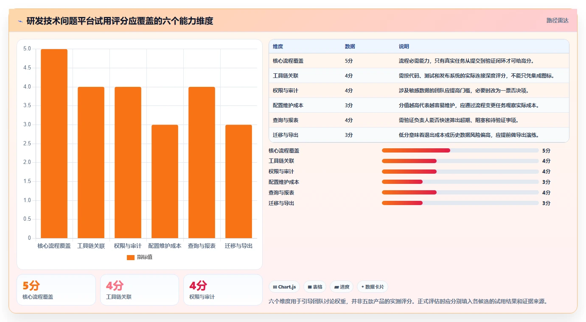Click the 配置维护成本 table row cell
586x322 pixels.
pyautogui.click(x=288, y=105)
